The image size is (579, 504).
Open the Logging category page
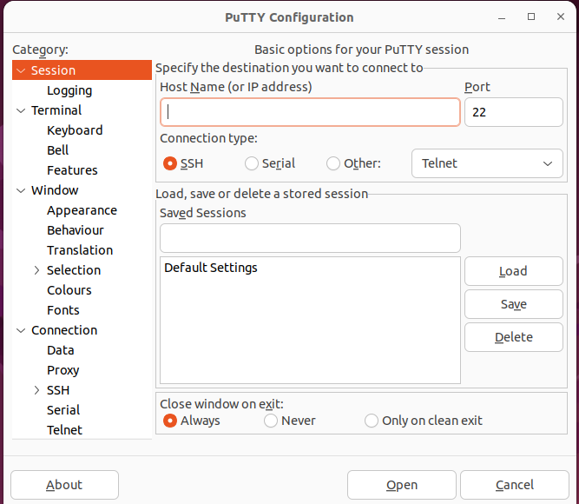[x=69, y=90]
